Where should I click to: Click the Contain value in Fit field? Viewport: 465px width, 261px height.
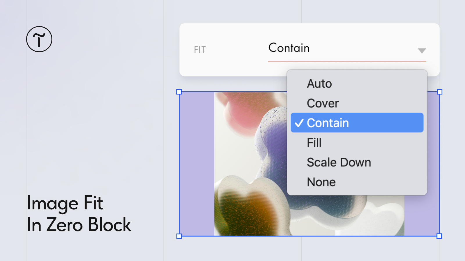point(289,48)
